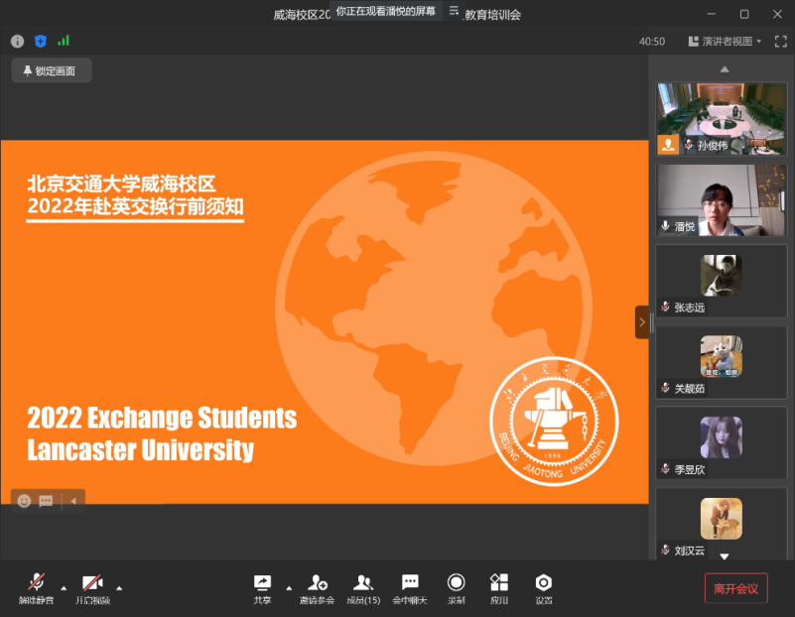795x617 pixels.
Task: Open the apps icon in toolbar
Action: (x=499, y=583)
